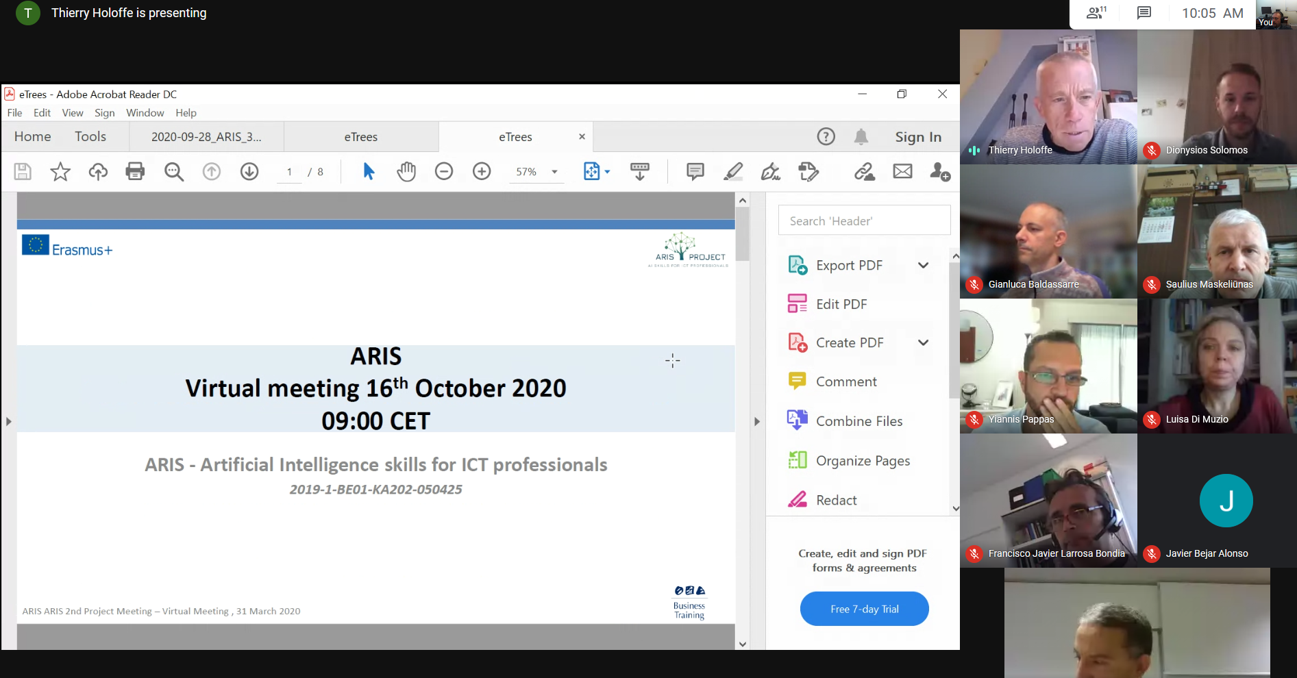Image resolution: width=1297 pixels, height=678 pixels.
Task: Send file by email envelope icon
Action: 902,171
